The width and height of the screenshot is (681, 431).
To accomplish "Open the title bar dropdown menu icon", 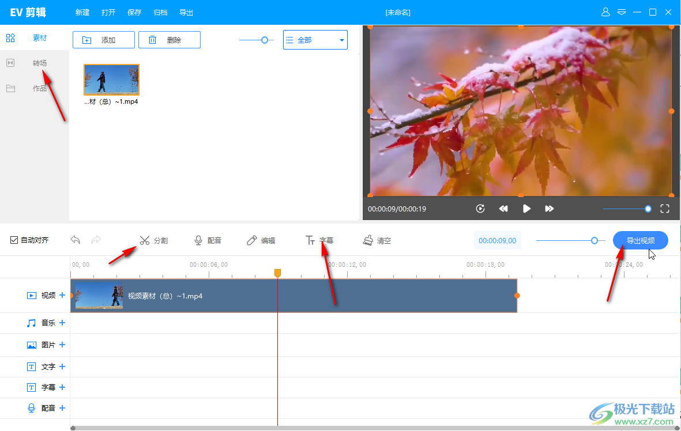I will click(622, 12).
